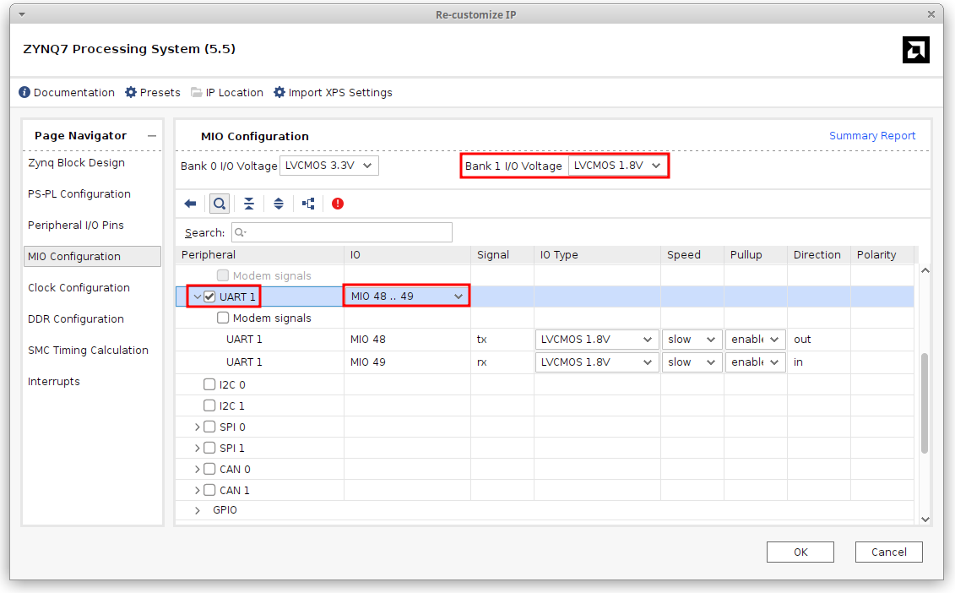955x593 pixels.
Task: Open Speed dropdown for MIO 48
Action: click(x=692, y=340)
